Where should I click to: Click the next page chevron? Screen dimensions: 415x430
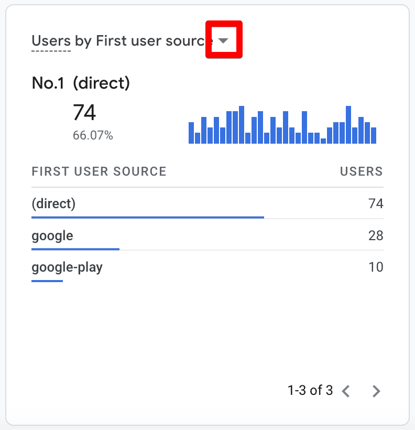click(376, 391)
